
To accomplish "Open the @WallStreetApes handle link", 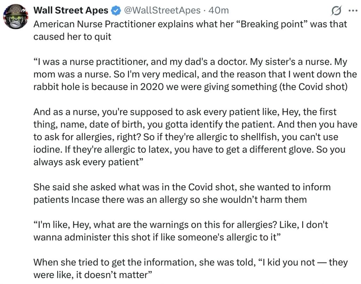I will tap(163, 11).
